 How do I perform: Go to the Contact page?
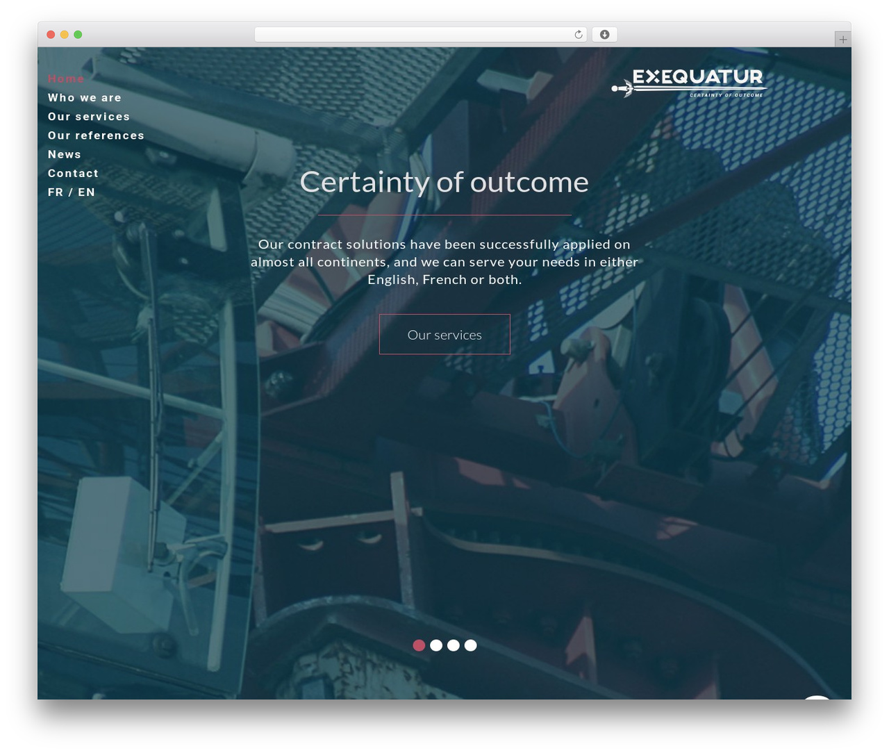(73, 173)
